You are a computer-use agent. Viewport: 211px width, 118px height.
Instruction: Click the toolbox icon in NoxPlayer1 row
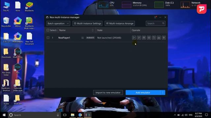point(159,38)
